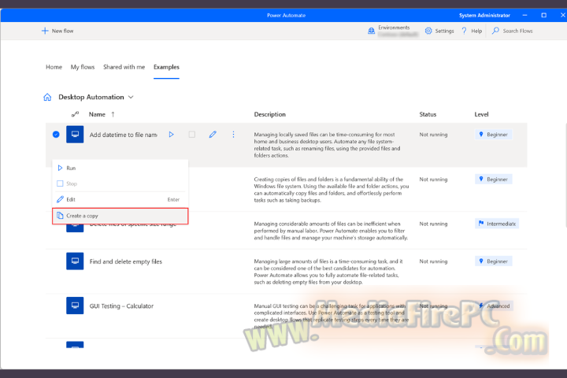Image resolution: width=567 pixels, height=378 pixels.
Task: Click the Find and delete empty files icon
Action: pyautogui.click(x=75, y=261)
